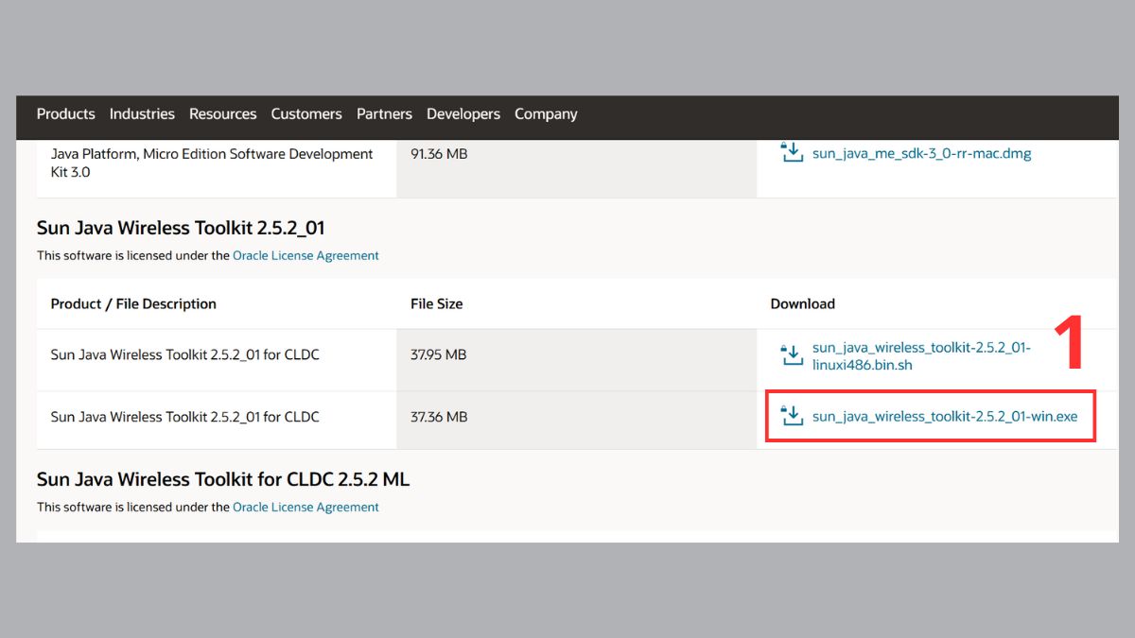
Task: Choose Partners in the top navigation
Action: click(x=384, y=114)
